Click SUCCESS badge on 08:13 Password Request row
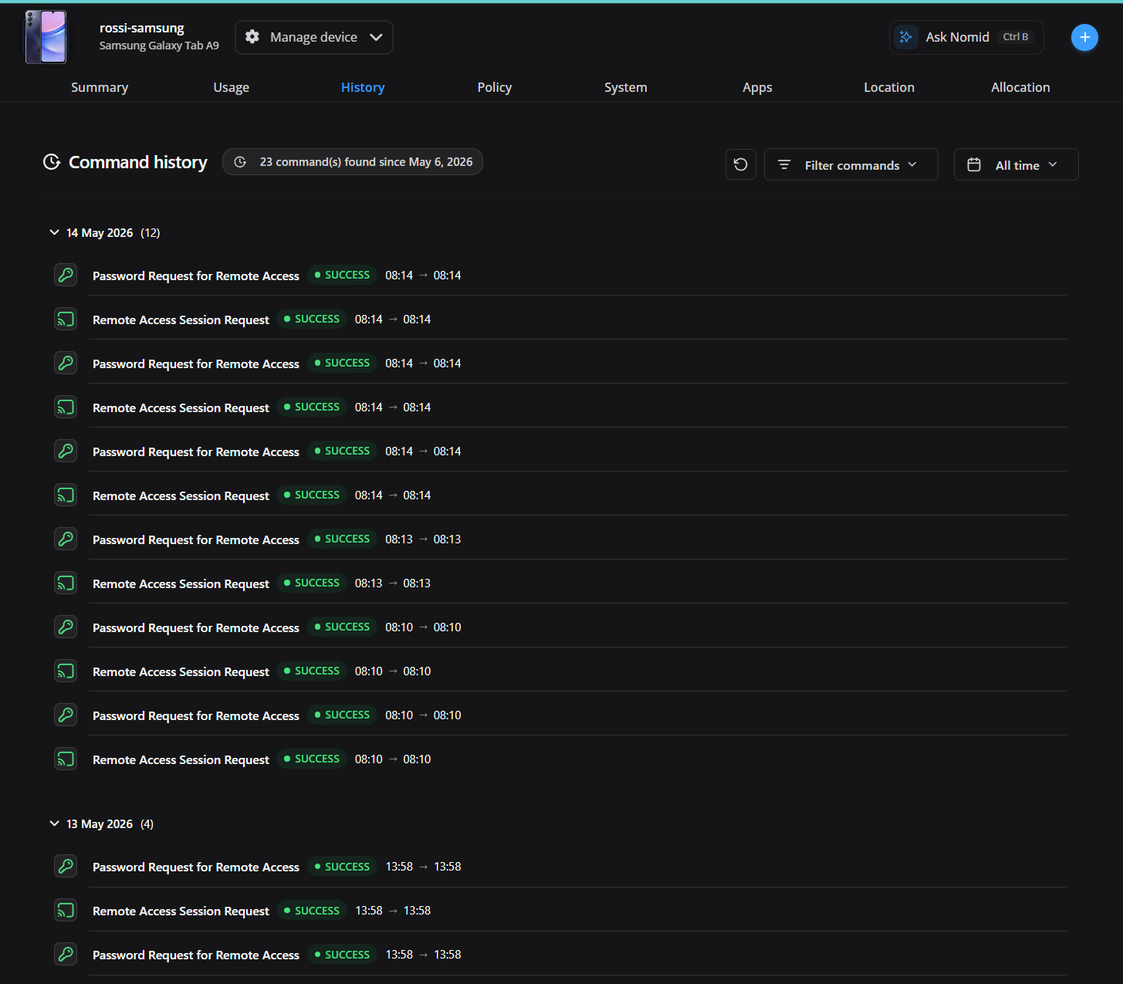Image resolution: width=1123 pixels, height=984 pixels. [342, 539]
